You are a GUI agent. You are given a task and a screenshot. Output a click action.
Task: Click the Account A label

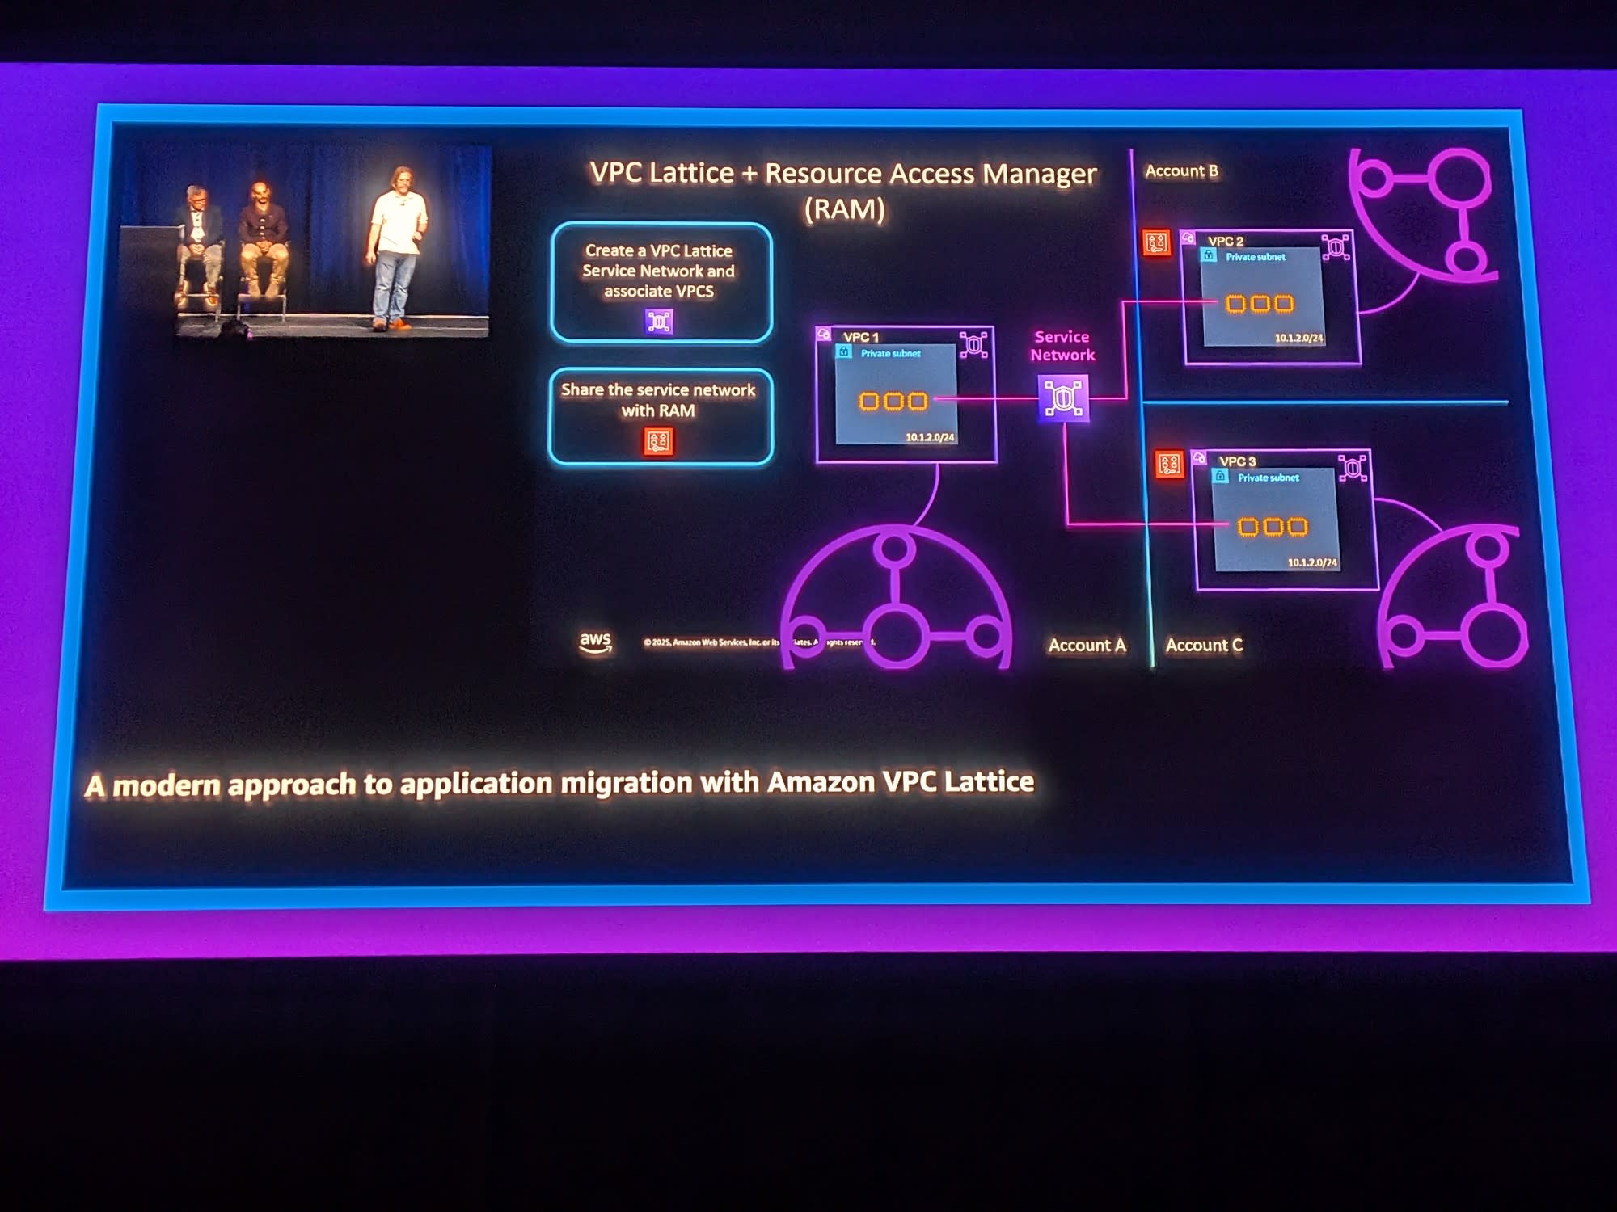(x=1087, y=645)
